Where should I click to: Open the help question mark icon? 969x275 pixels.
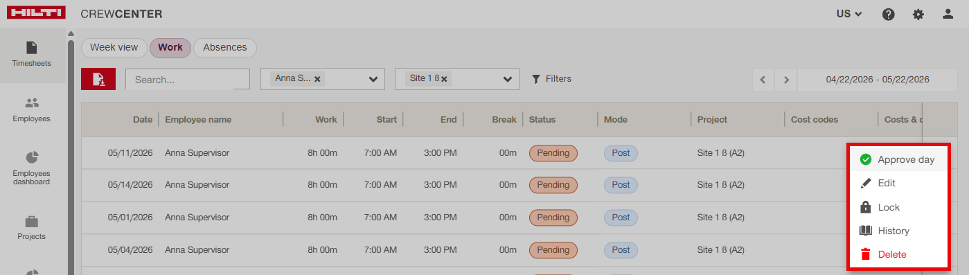pyautogui.click(x=888, y=14)
